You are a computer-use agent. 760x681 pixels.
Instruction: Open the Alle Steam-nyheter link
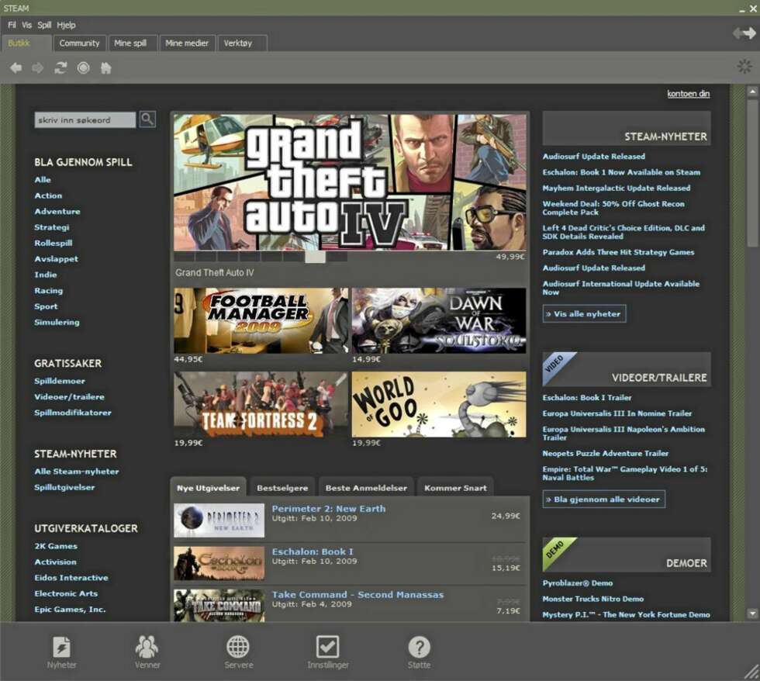(77, 471)
